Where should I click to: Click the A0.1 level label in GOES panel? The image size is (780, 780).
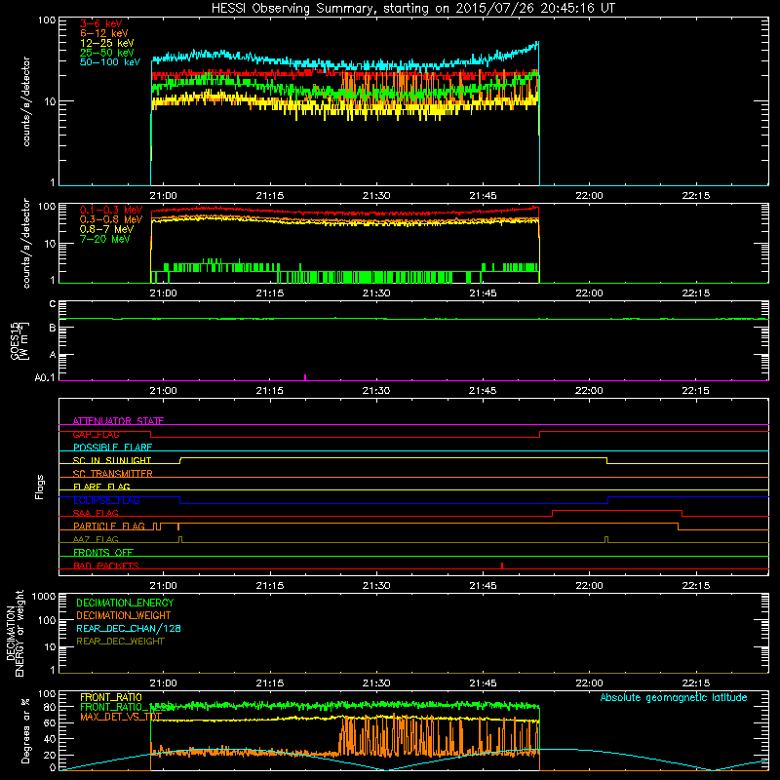pos(45,377)
